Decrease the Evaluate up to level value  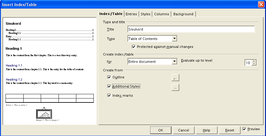pos(254,64)
